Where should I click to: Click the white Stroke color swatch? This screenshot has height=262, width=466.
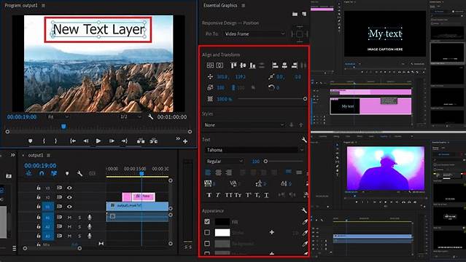pyautogui.click(x=222, y=232)
